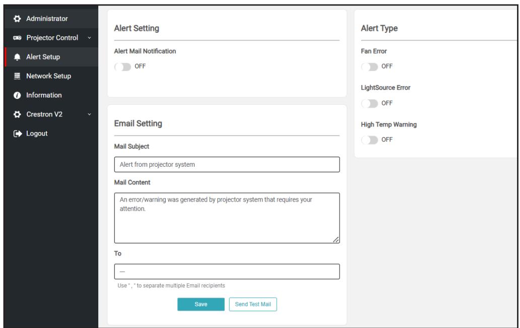Click the Alert Mail Notification label

145,51
